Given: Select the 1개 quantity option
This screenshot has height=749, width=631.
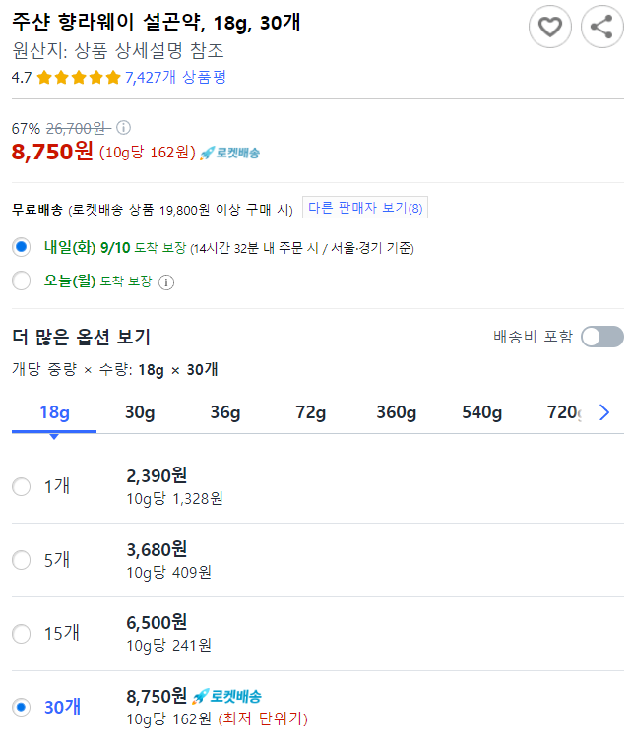Looking at the screenshot, I should [x=22, y=487].
